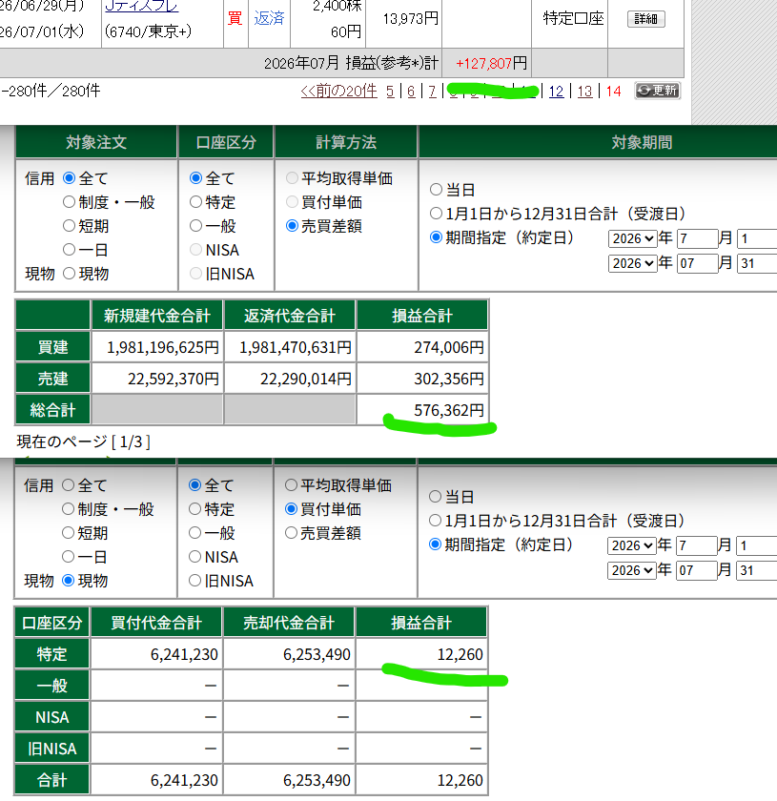The width and height of the screenshot is (777, 801).
Task: Select 信用 全て in the form with 買付単価 selected
Action: click(x=68, y=485)
